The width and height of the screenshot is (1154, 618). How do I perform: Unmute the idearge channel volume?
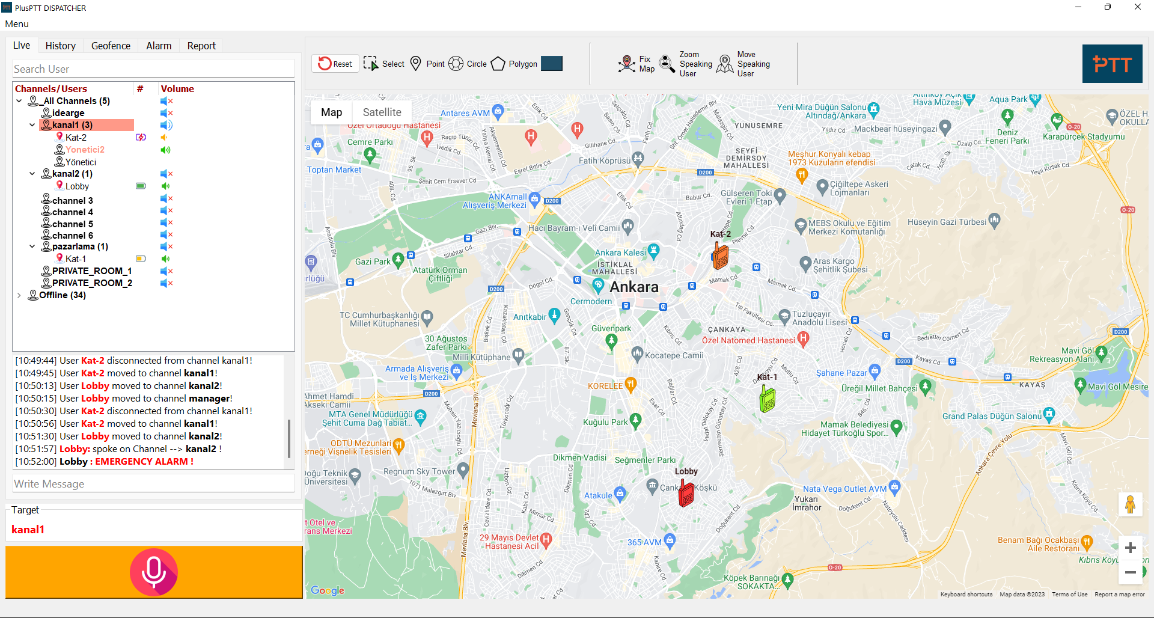166,113
